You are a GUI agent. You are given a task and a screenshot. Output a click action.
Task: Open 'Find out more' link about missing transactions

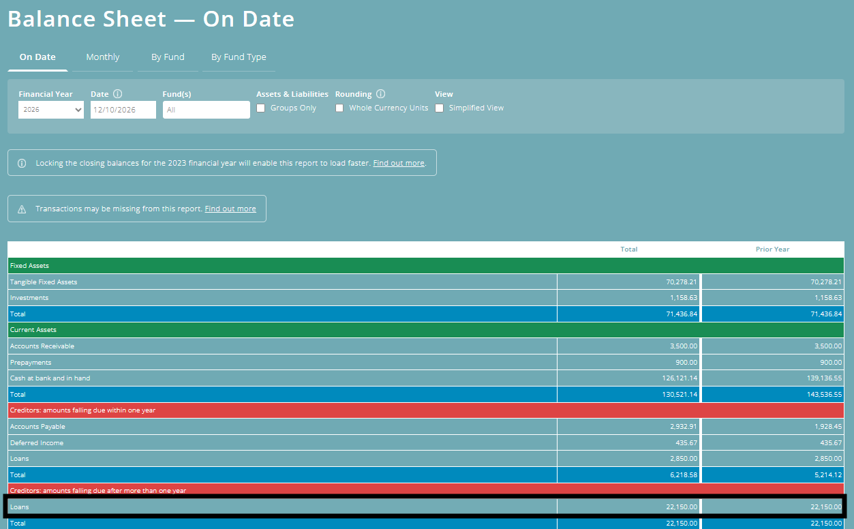coord(230,209)
